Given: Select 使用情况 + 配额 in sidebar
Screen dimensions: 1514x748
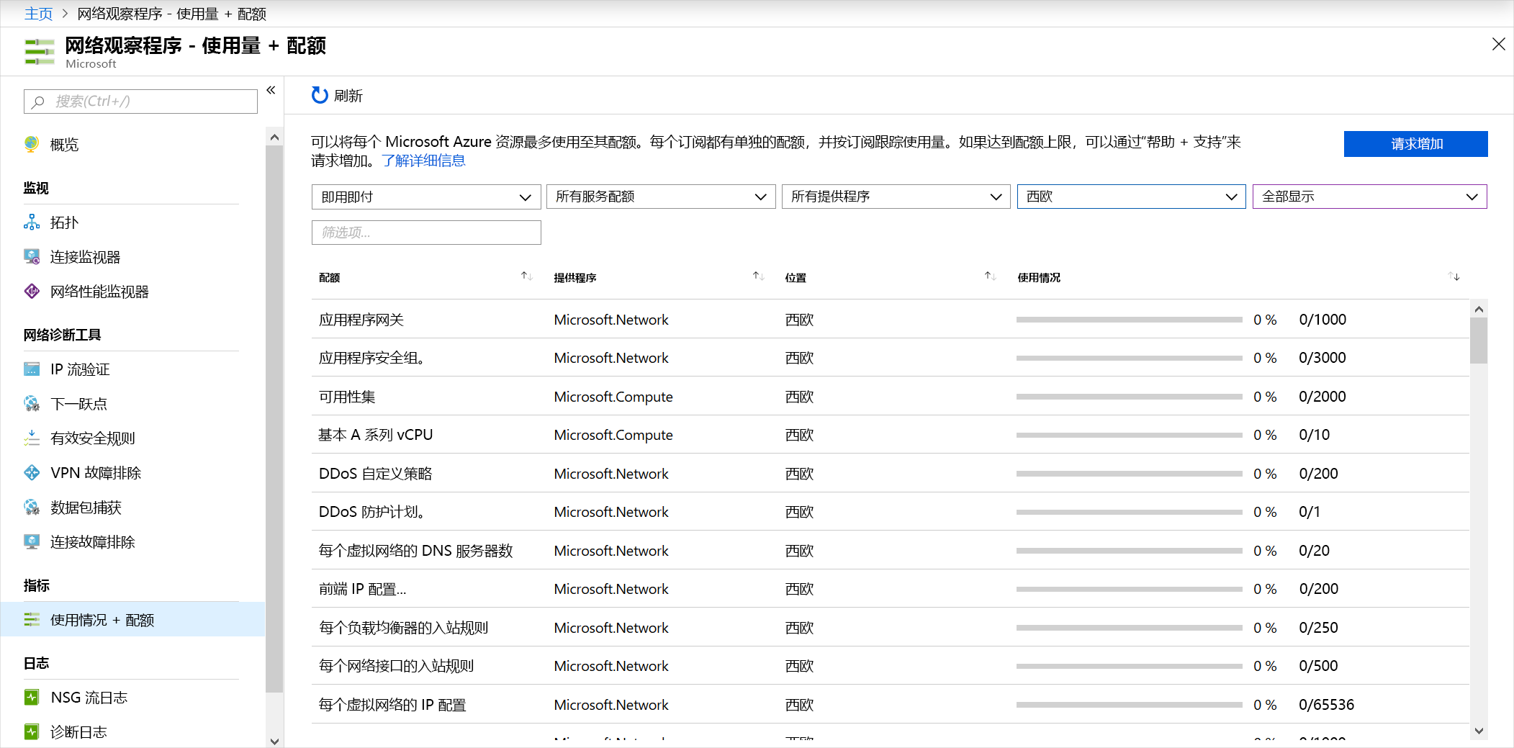Looking at the screenshot, I should pyautogui.click(x=132, y=620).
